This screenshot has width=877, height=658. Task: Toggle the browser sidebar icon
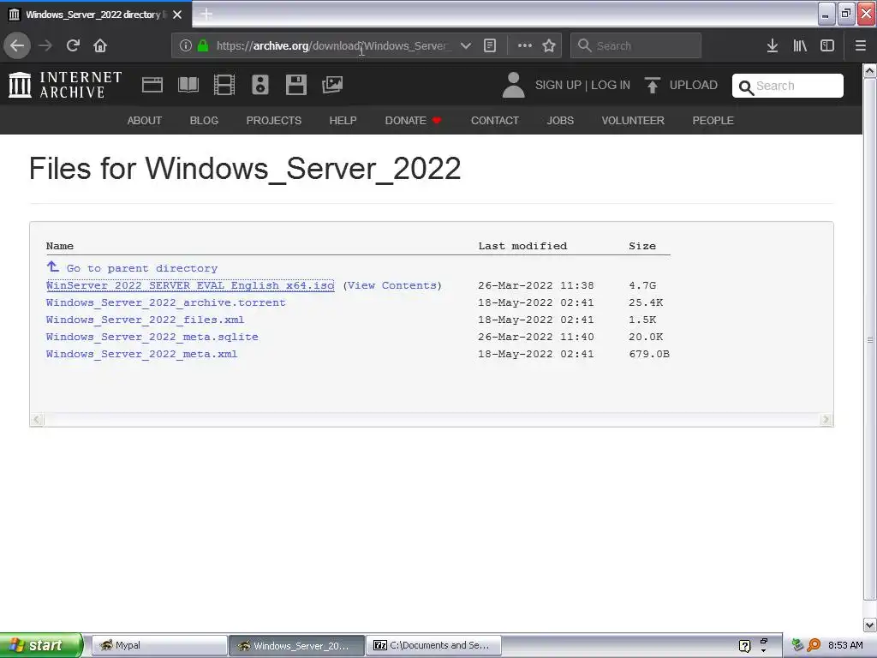pos(827,45)
